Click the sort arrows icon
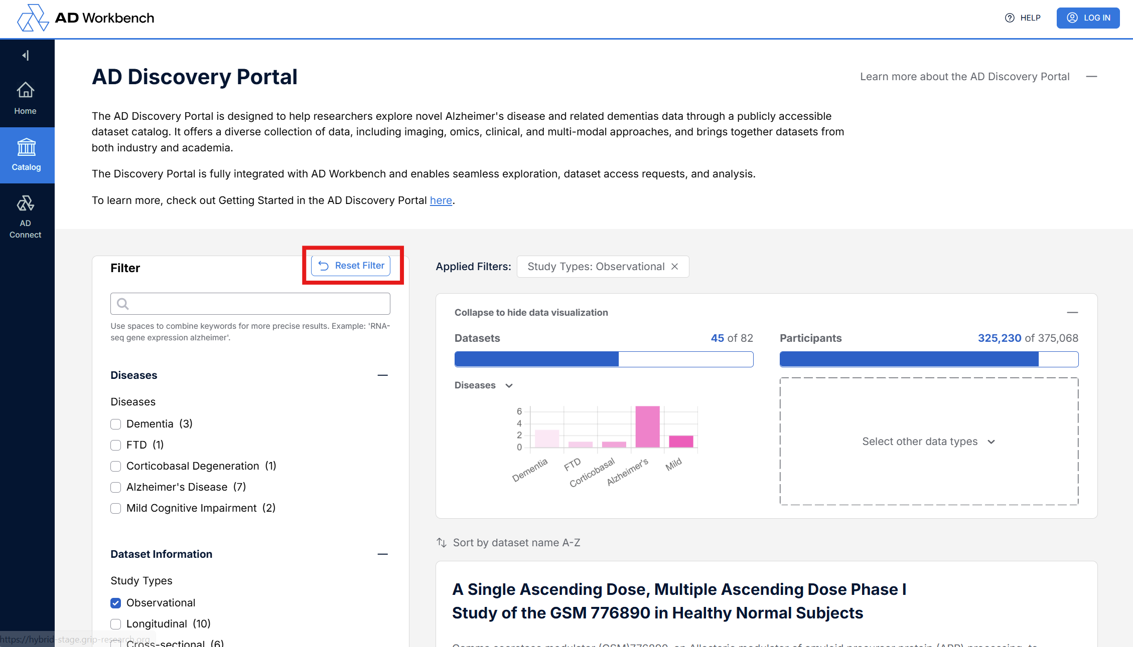1133x647 pixels. coord(442,543)
